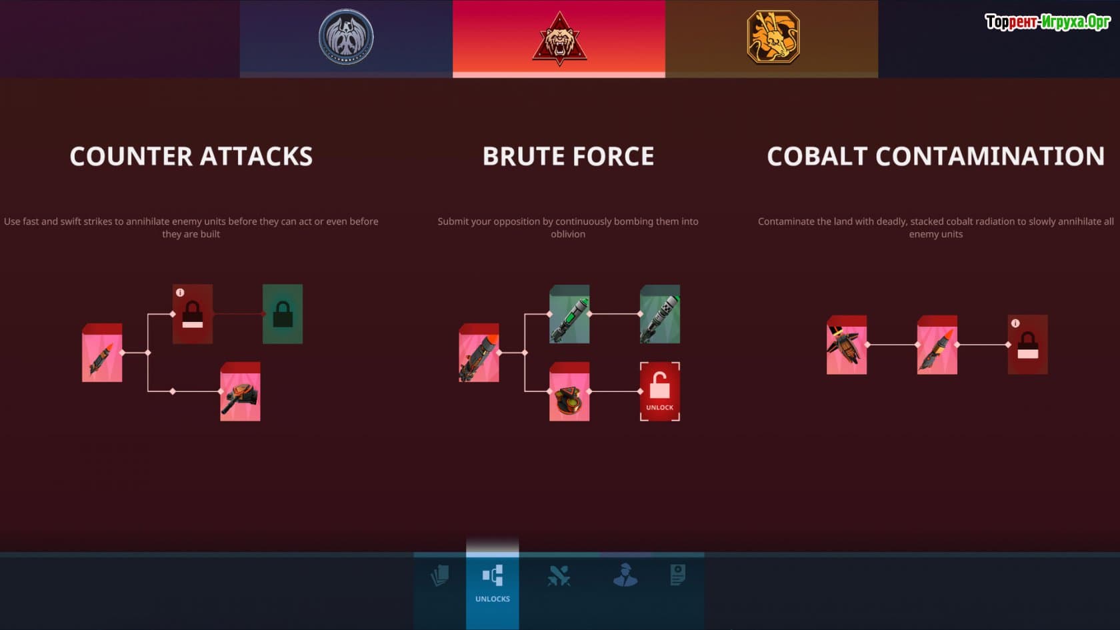Select the green-striped missile card in Brute Force
The width and height of the screenshot is (1120, 630).
[569, 314]
